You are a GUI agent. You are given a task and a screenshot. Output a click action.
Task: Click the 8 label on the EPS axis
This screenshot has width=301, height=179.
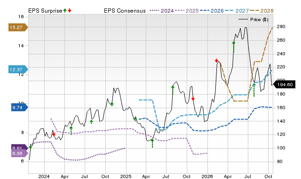[23, 133]
